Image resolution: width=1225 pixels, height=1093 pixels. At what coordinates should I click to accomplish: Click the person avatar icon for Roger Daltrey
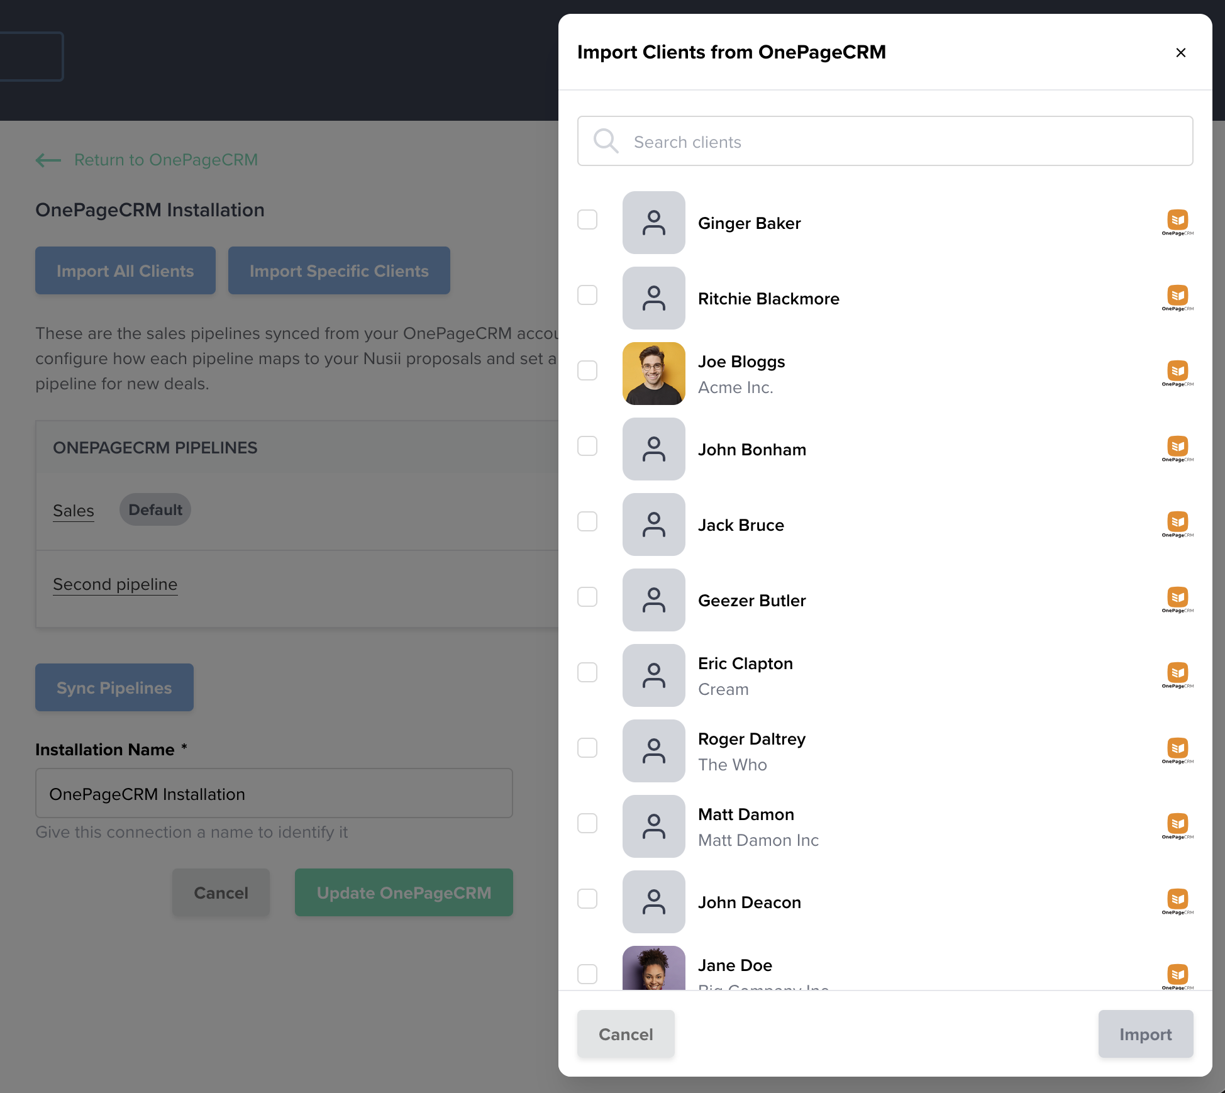[653, 751]
